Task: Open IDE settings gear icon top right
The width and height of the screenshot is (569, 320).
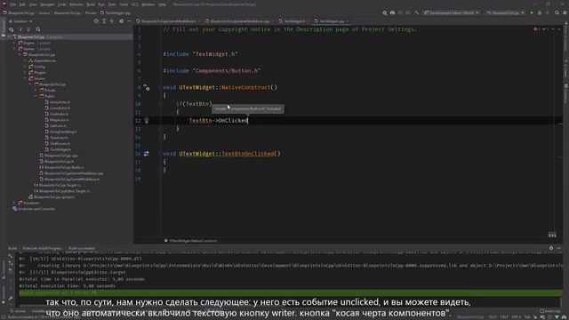Action: (565, 12)
